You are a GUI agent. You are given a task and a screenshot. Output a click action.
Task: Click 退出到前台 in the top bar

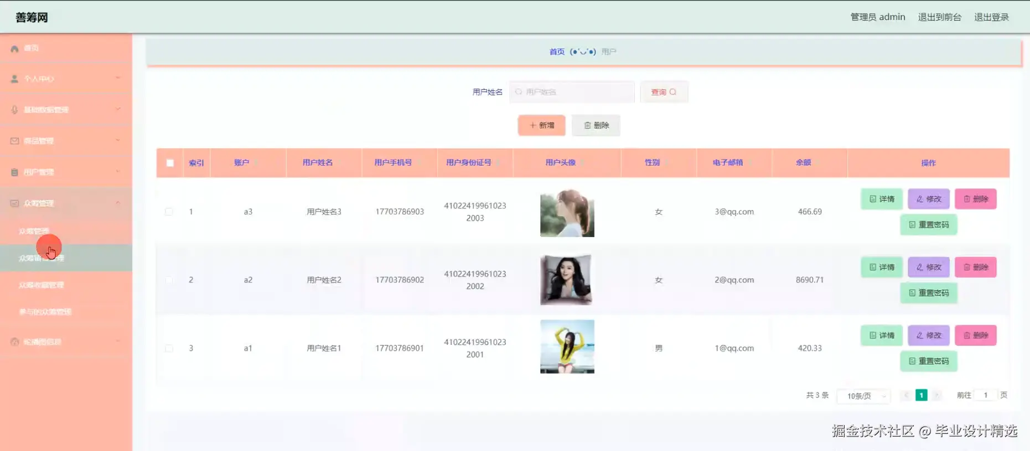[x=940, y=17]
